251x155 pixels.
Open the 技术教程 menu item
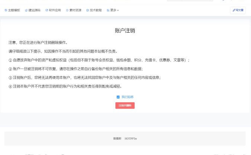coord(94,10)
